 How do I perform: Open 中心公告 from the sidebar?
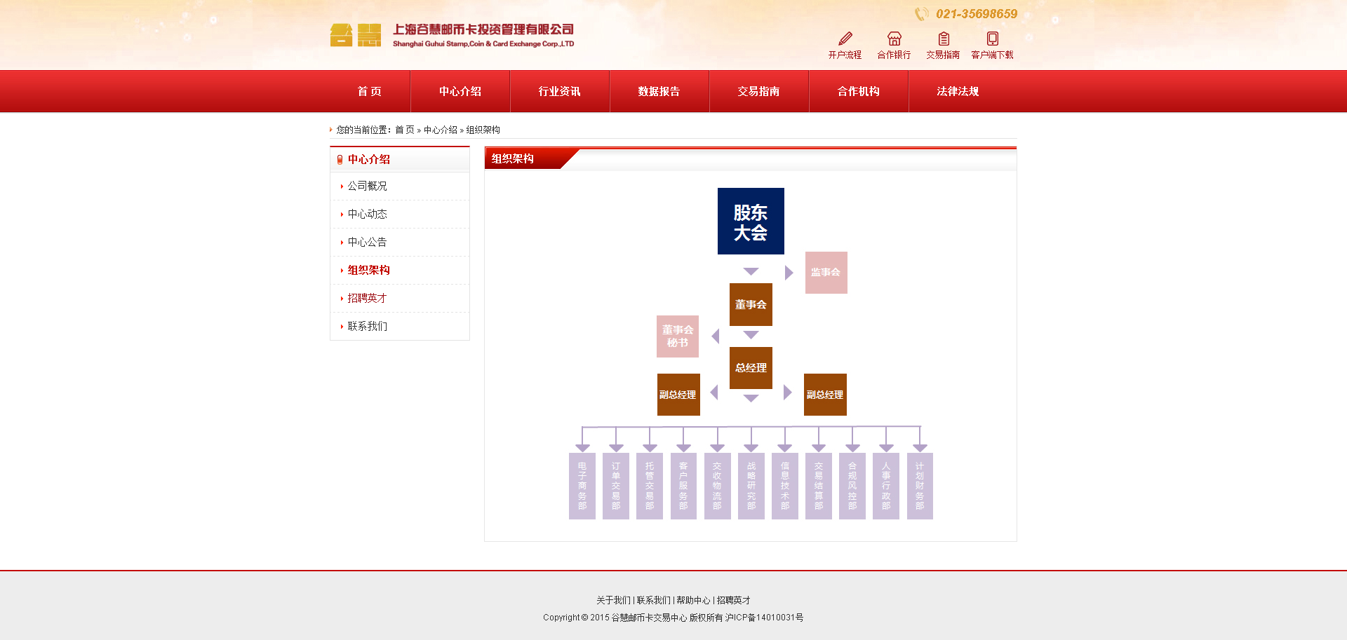click(367, 242)
